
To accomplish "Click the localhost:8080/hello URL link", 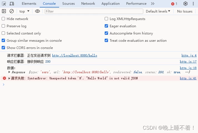I will tap(74, 56).
